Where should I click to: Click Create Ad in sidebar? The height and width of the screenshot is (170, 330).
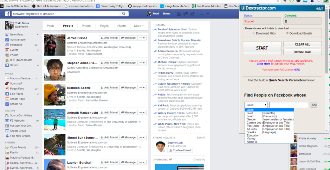[16, 104]
